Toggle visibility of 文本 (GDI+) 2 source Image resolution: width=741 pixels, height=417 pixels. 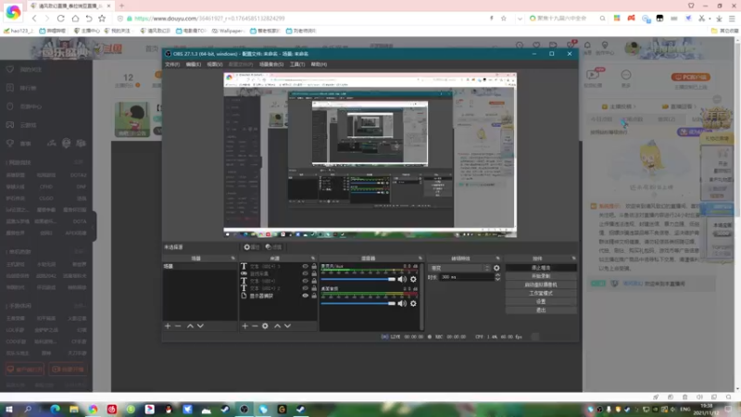(x=306, y=288)
